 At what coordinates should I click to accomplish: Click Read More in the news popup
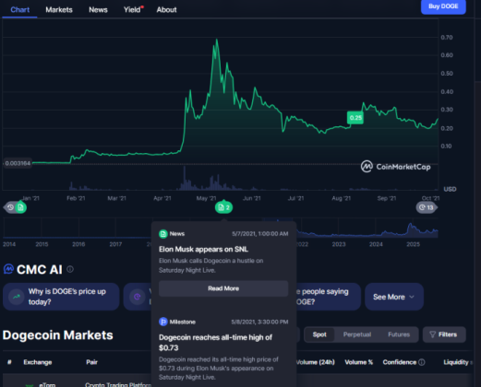pos(223,288)
